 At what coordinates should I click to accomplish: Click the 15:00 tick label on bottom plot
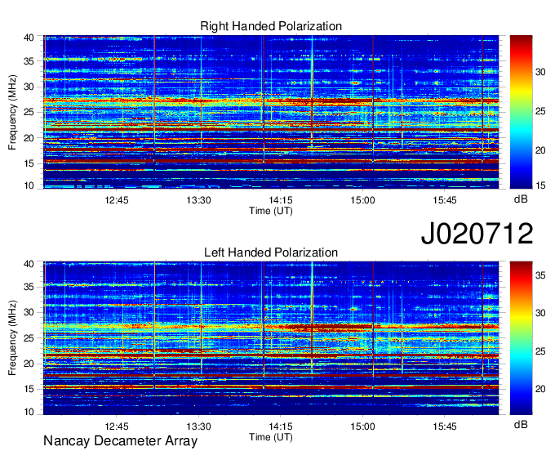pos(363,426)
